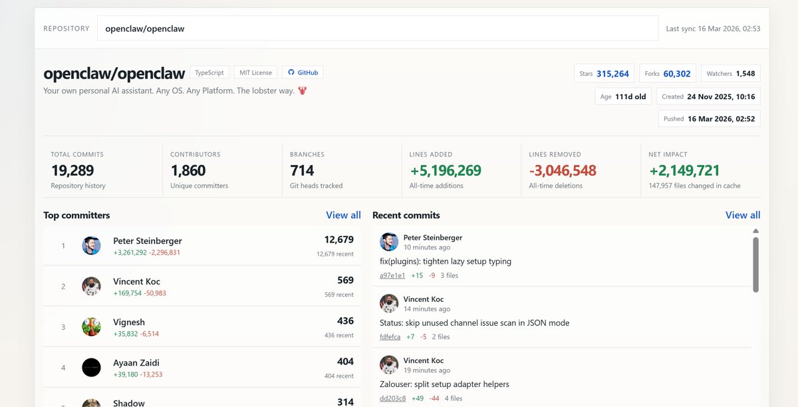Click Vincent Koc avatar on the Zalouser commit
Screen dimensions: 798x407
pos(389,365)
